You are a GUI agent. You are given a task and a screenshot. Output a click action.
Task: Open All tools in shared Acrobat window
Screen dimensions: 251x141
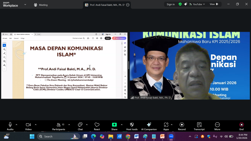[5, 38]
